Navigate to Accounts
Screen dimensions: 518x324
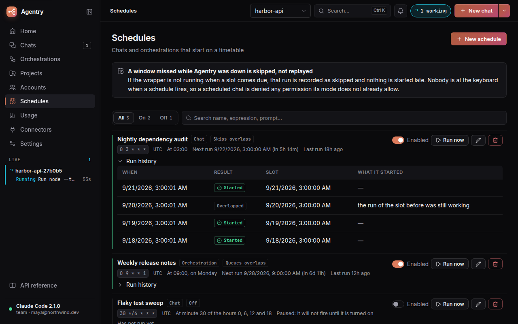50,87
